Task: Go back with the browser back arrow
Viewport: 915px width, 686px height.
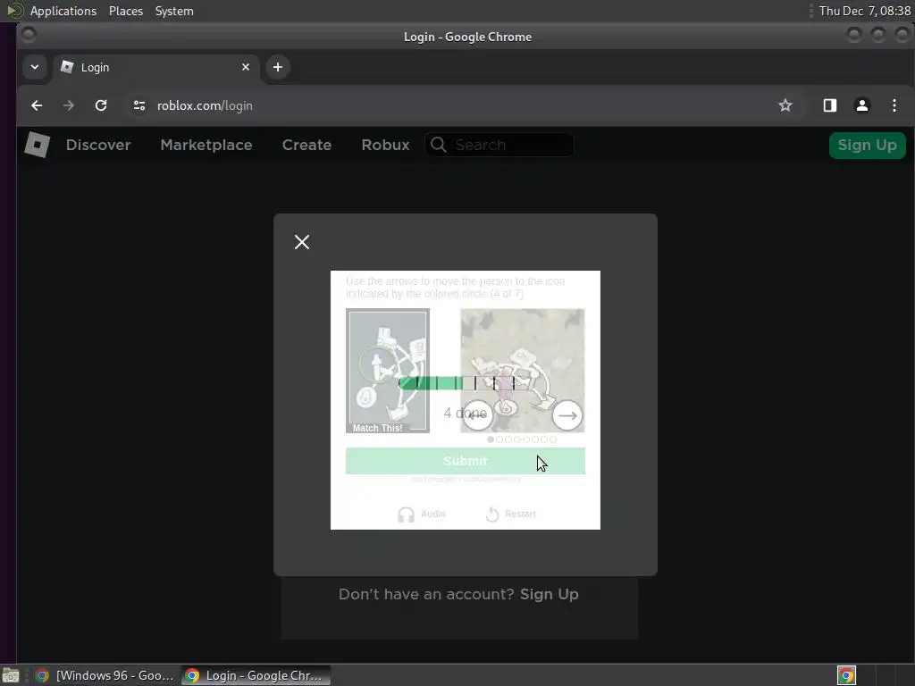Action: (x=37, y=105)
